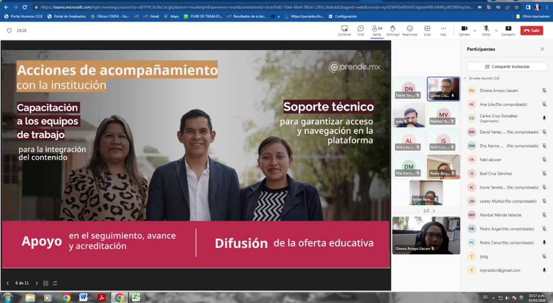Open Portal de Empleados bookmark
Viewport: 553px width, 303px height.
point(66,16)
